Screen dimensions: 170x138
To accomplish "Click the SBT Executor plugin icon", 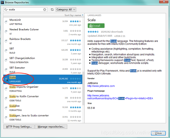I will coord(6,69).
